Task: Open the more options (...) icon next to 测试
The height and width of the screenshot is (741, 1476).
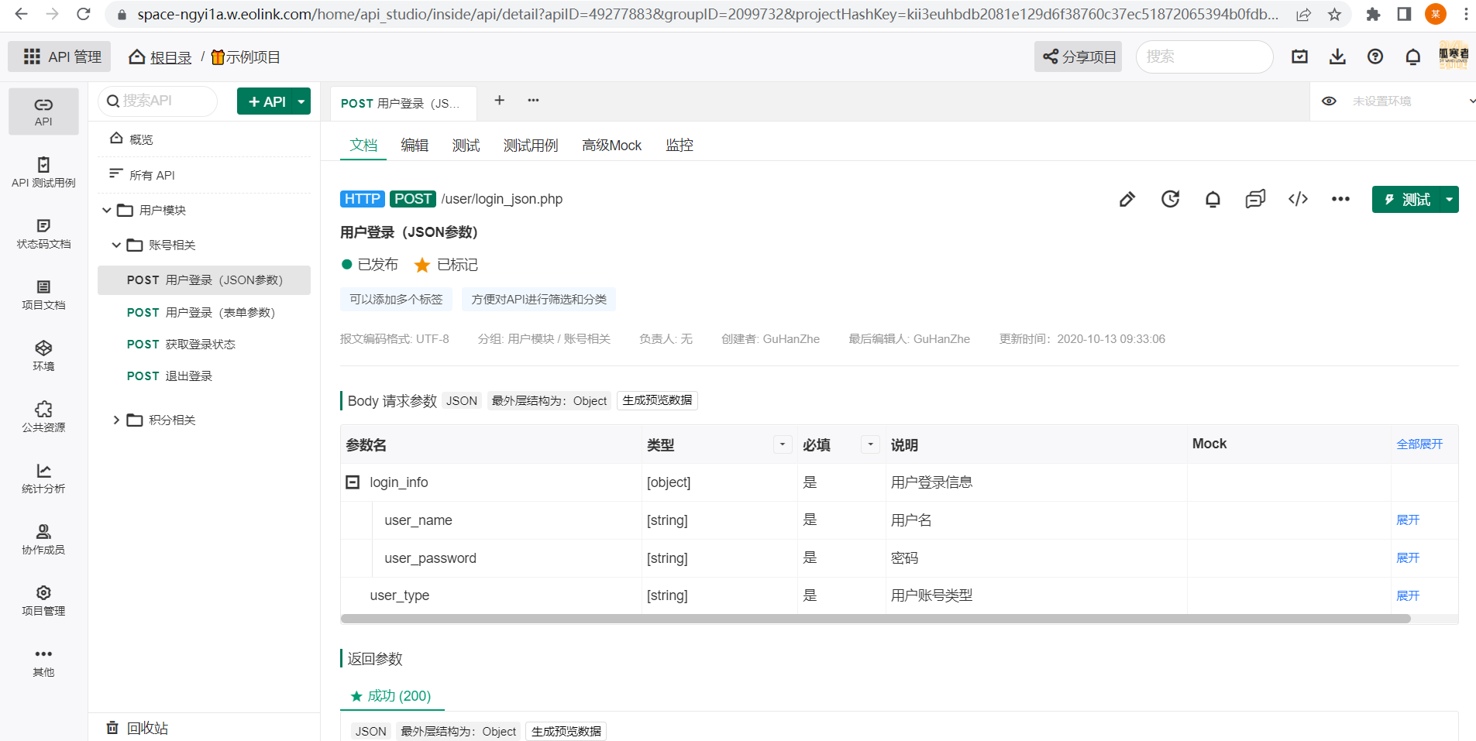Action: coord(1340,199)
